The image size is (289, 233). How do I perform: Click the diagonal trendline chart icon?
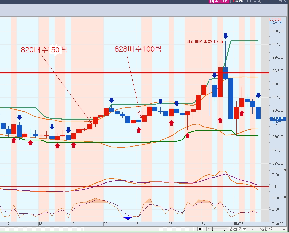257,229
